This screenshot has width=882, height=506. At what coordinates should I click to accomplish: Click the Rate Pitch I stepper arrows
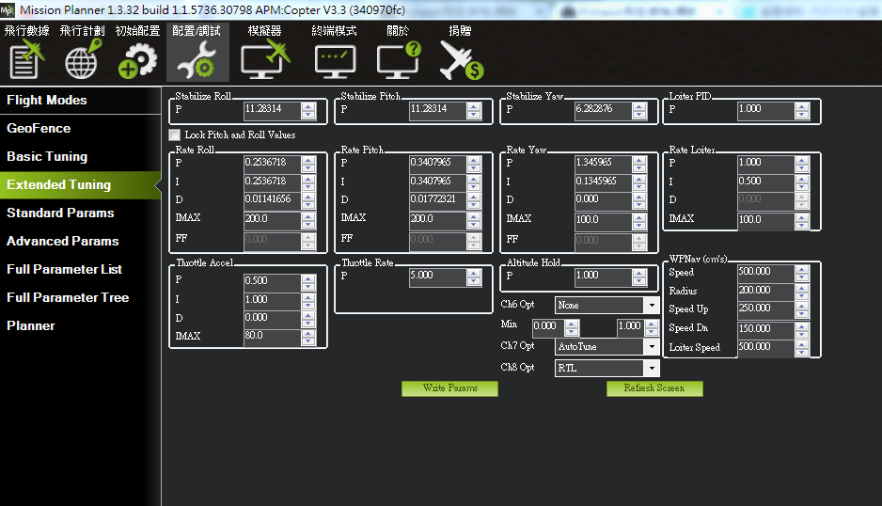click(474, 182)
